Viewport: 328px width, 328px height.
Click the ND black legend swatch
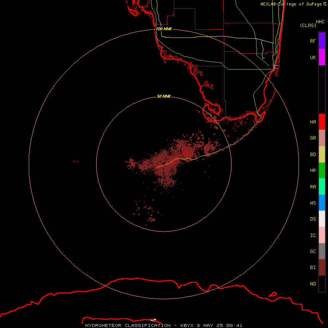pos(322,284)
